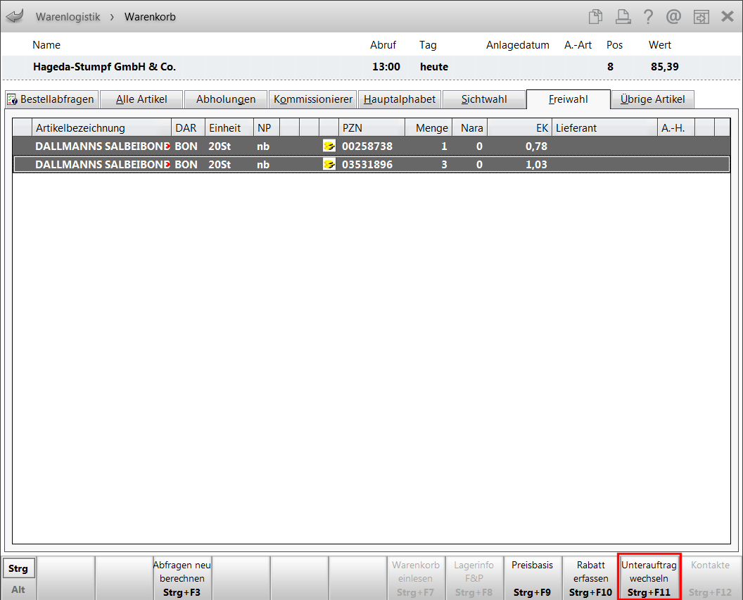The width and height of the screenshot is (743, 600).
Task: Click the Nara column header
Action: click(x=469, y=127)
